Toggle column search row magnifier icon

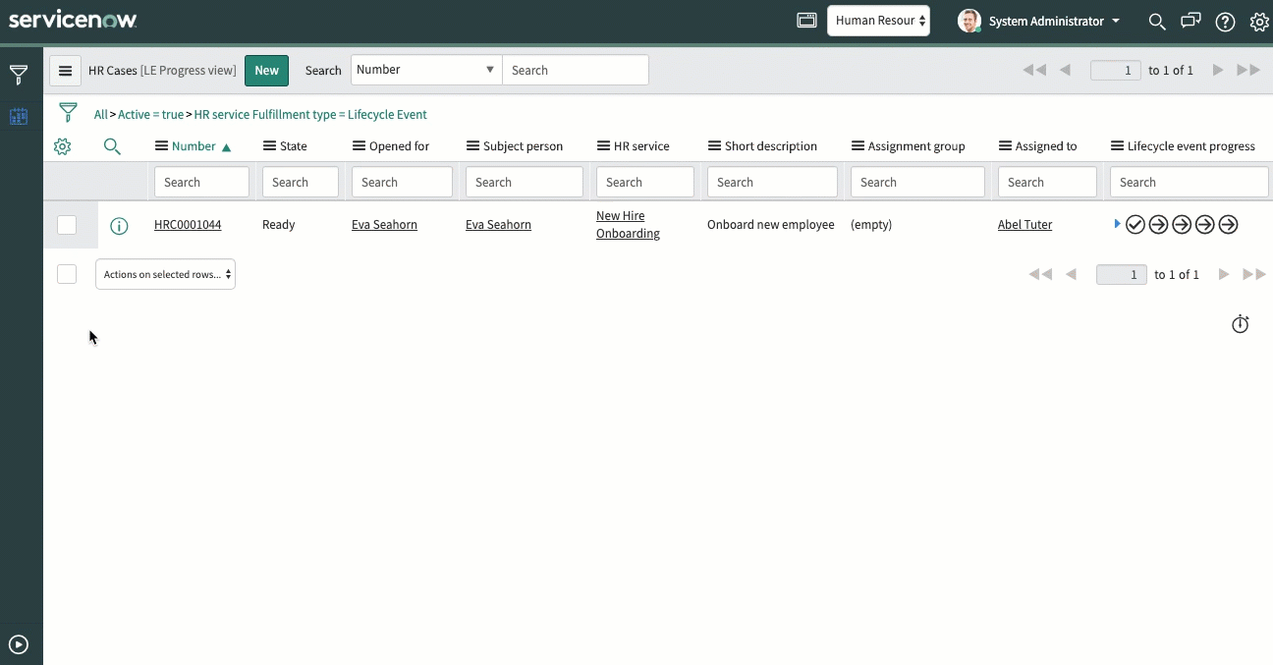coord(112,146)
